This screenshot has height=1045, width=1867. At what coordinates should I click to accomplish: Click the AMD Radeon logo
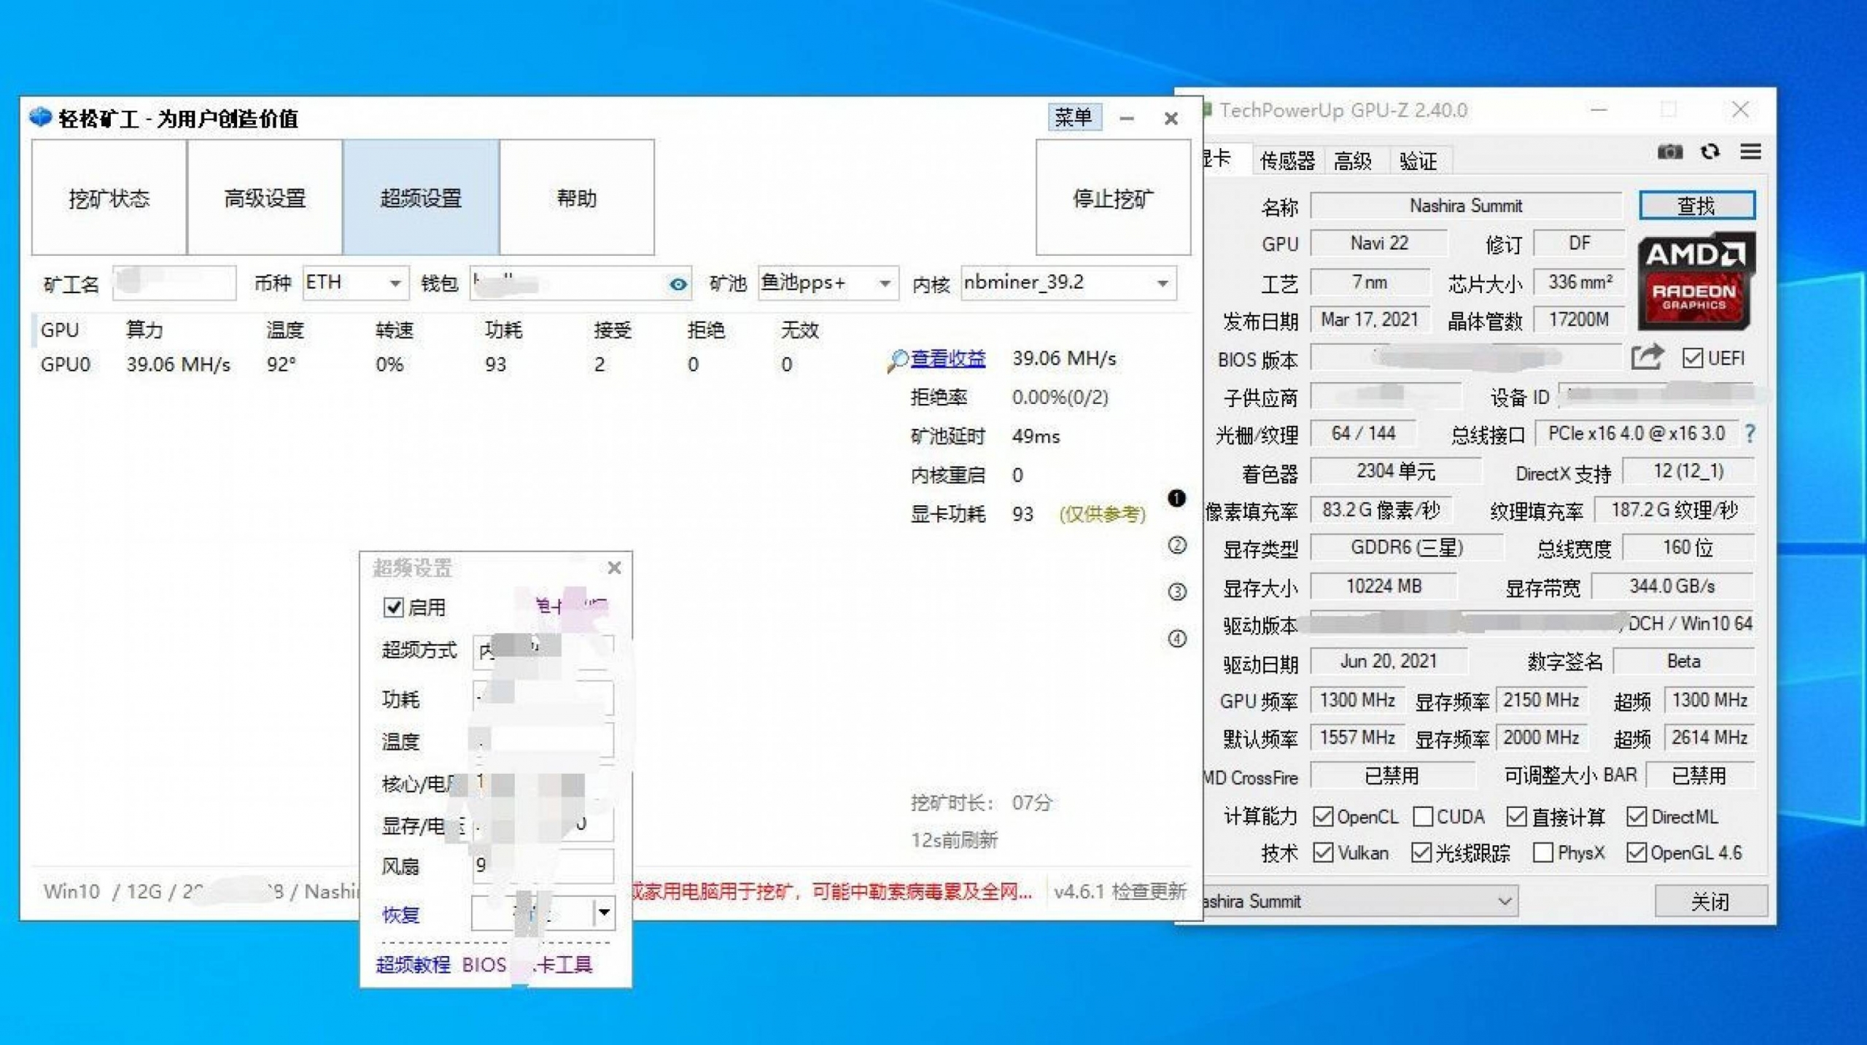pos(1695,281)
